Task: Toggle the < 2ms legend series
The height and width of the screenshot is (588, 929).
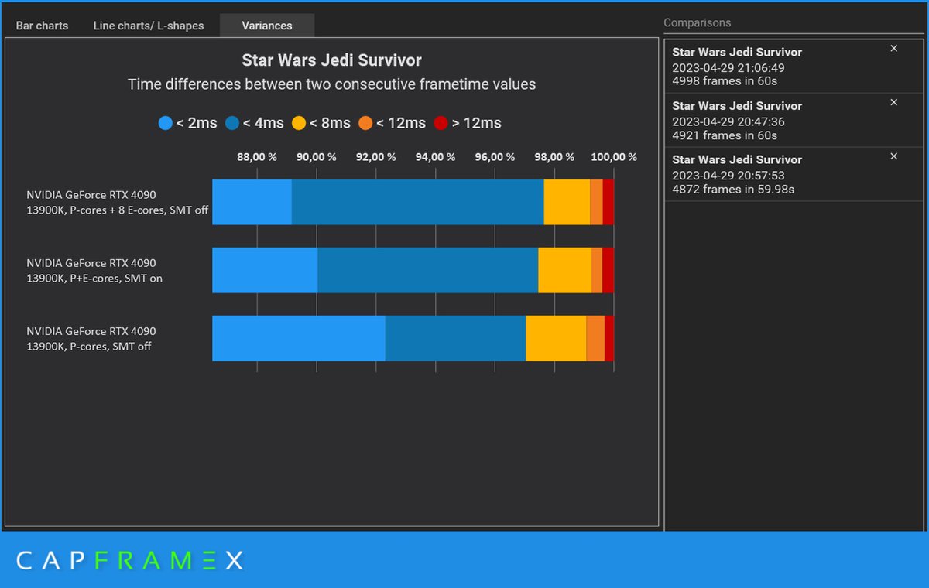Action: point(187,123)
